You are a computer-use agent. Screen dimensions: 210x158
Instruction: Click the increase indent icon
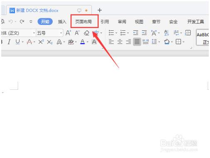[144, 33]
